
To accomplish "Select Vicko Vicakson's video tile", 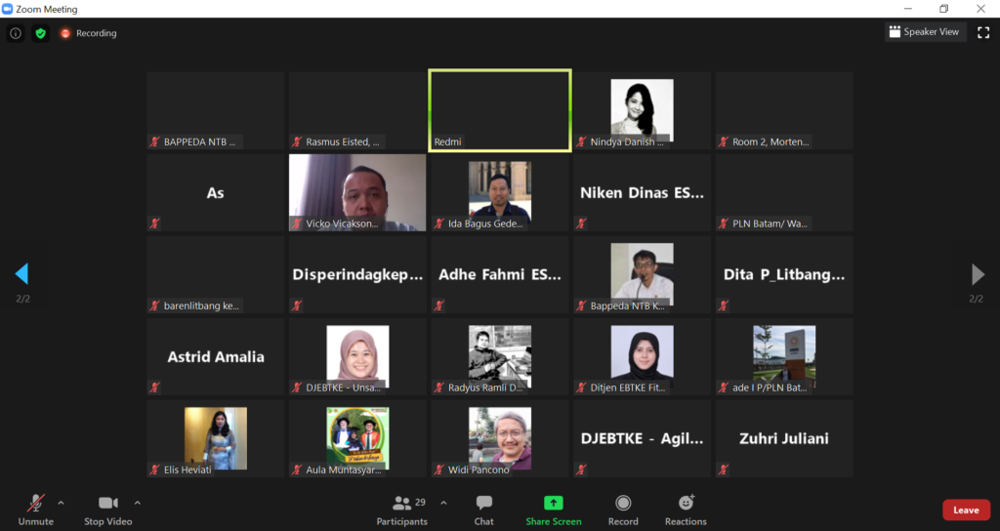I will click(357, 192).
